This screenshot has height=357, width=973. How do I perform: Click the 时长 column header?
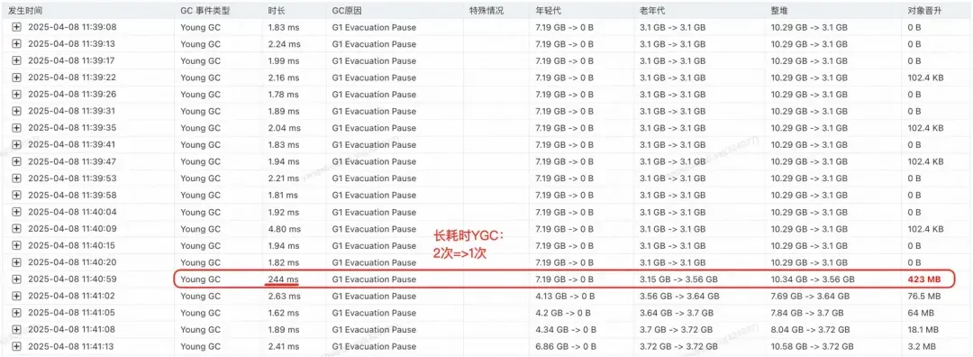(x=277, y=11)
